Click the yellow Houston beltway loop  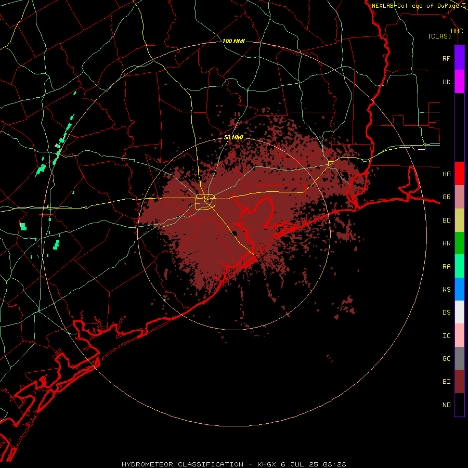[205, 202]
